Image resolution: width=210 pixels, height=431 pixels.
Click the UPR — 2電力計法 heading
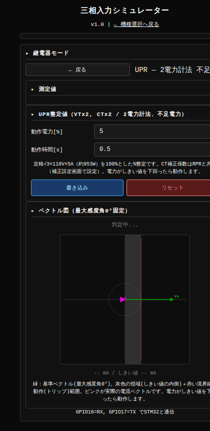[x=172, y=70]
